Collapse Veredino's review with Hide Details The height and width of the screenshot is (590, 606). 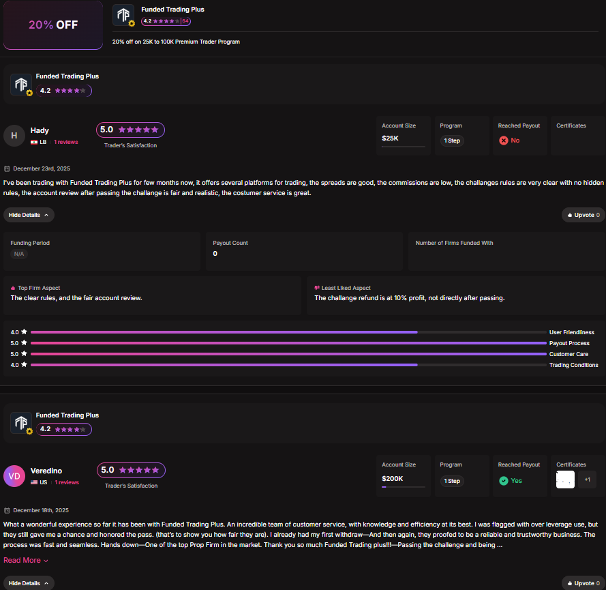[29, 583]
